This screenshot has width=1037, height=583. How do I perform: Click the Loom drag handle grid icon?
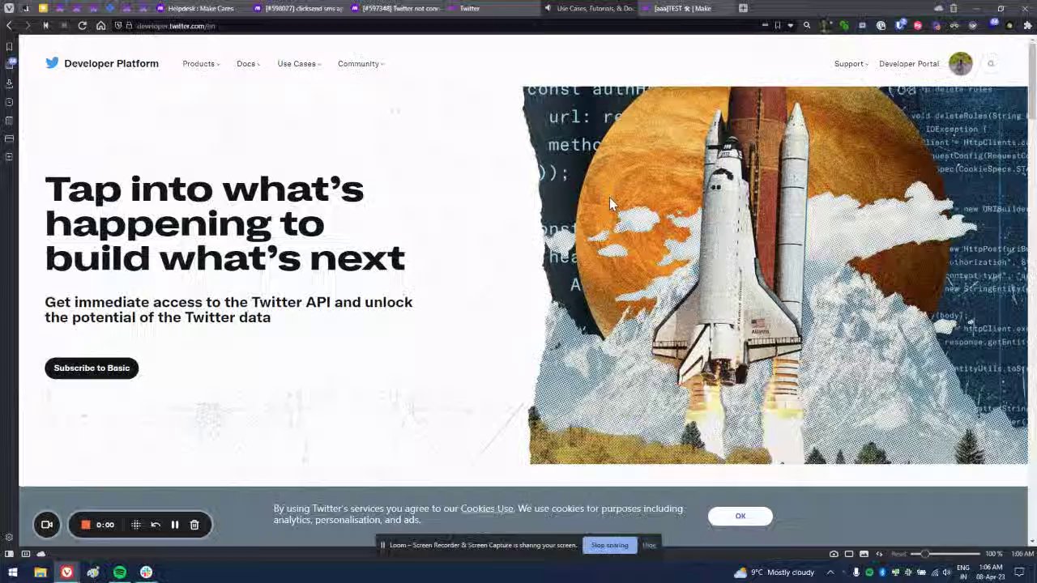[136, 525]
